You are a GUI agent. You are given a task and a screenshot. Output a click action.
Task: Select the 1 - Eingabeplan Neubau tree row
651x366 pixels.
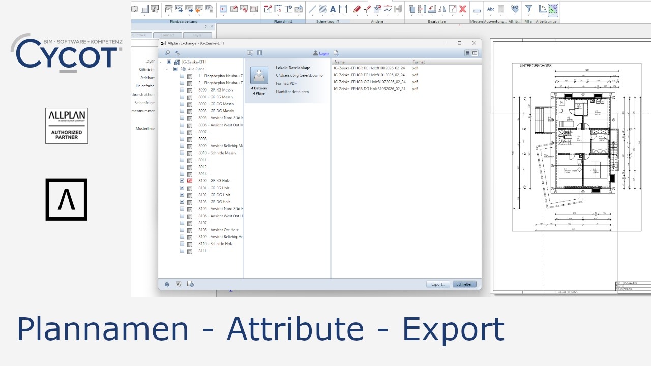pyautogui.click(x=221, y=76)
